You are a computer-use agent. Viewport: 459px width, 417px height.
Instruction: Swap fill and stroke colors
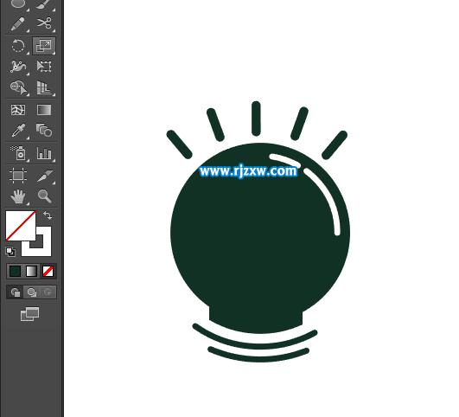point(48,215)
